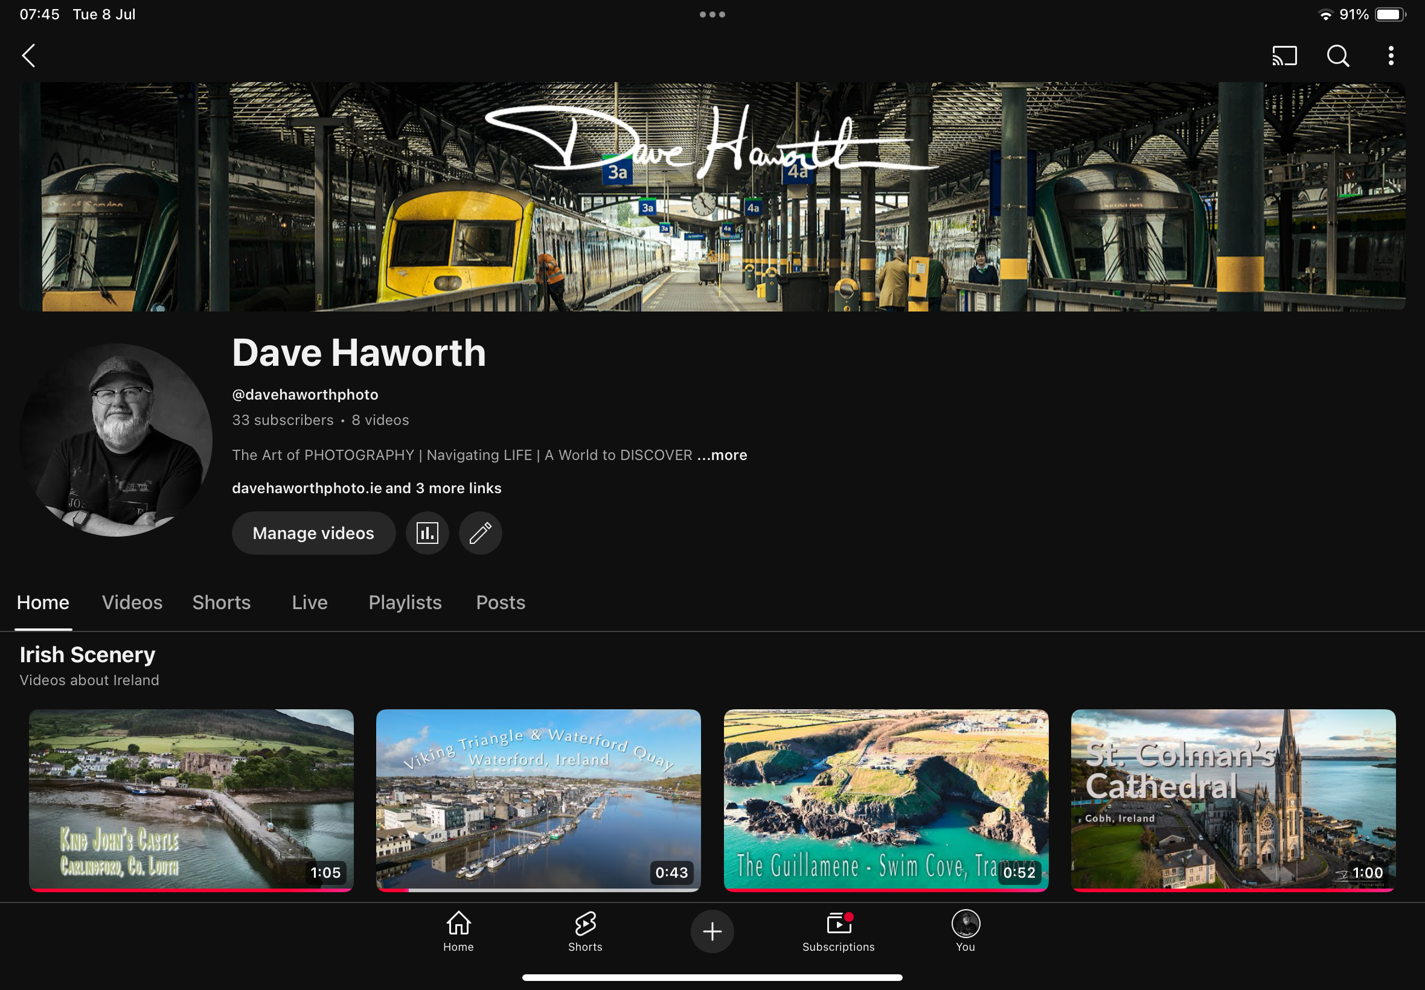Open St. Colman's Cathedral video thumbnail
Viewport: 1425px width, 990px height.
1232,799
